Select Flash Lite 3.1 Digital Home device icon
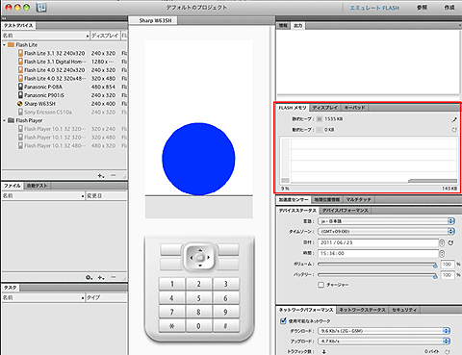The height and width of the screenshot is (355, 462). tap(20, 62)
